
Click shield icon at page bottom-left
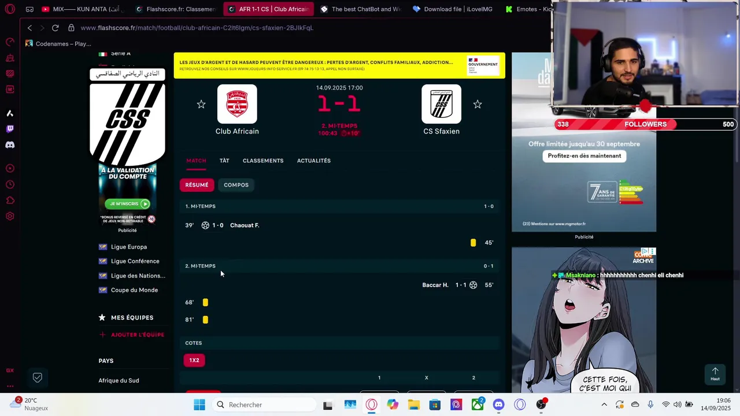click(38, 377)
